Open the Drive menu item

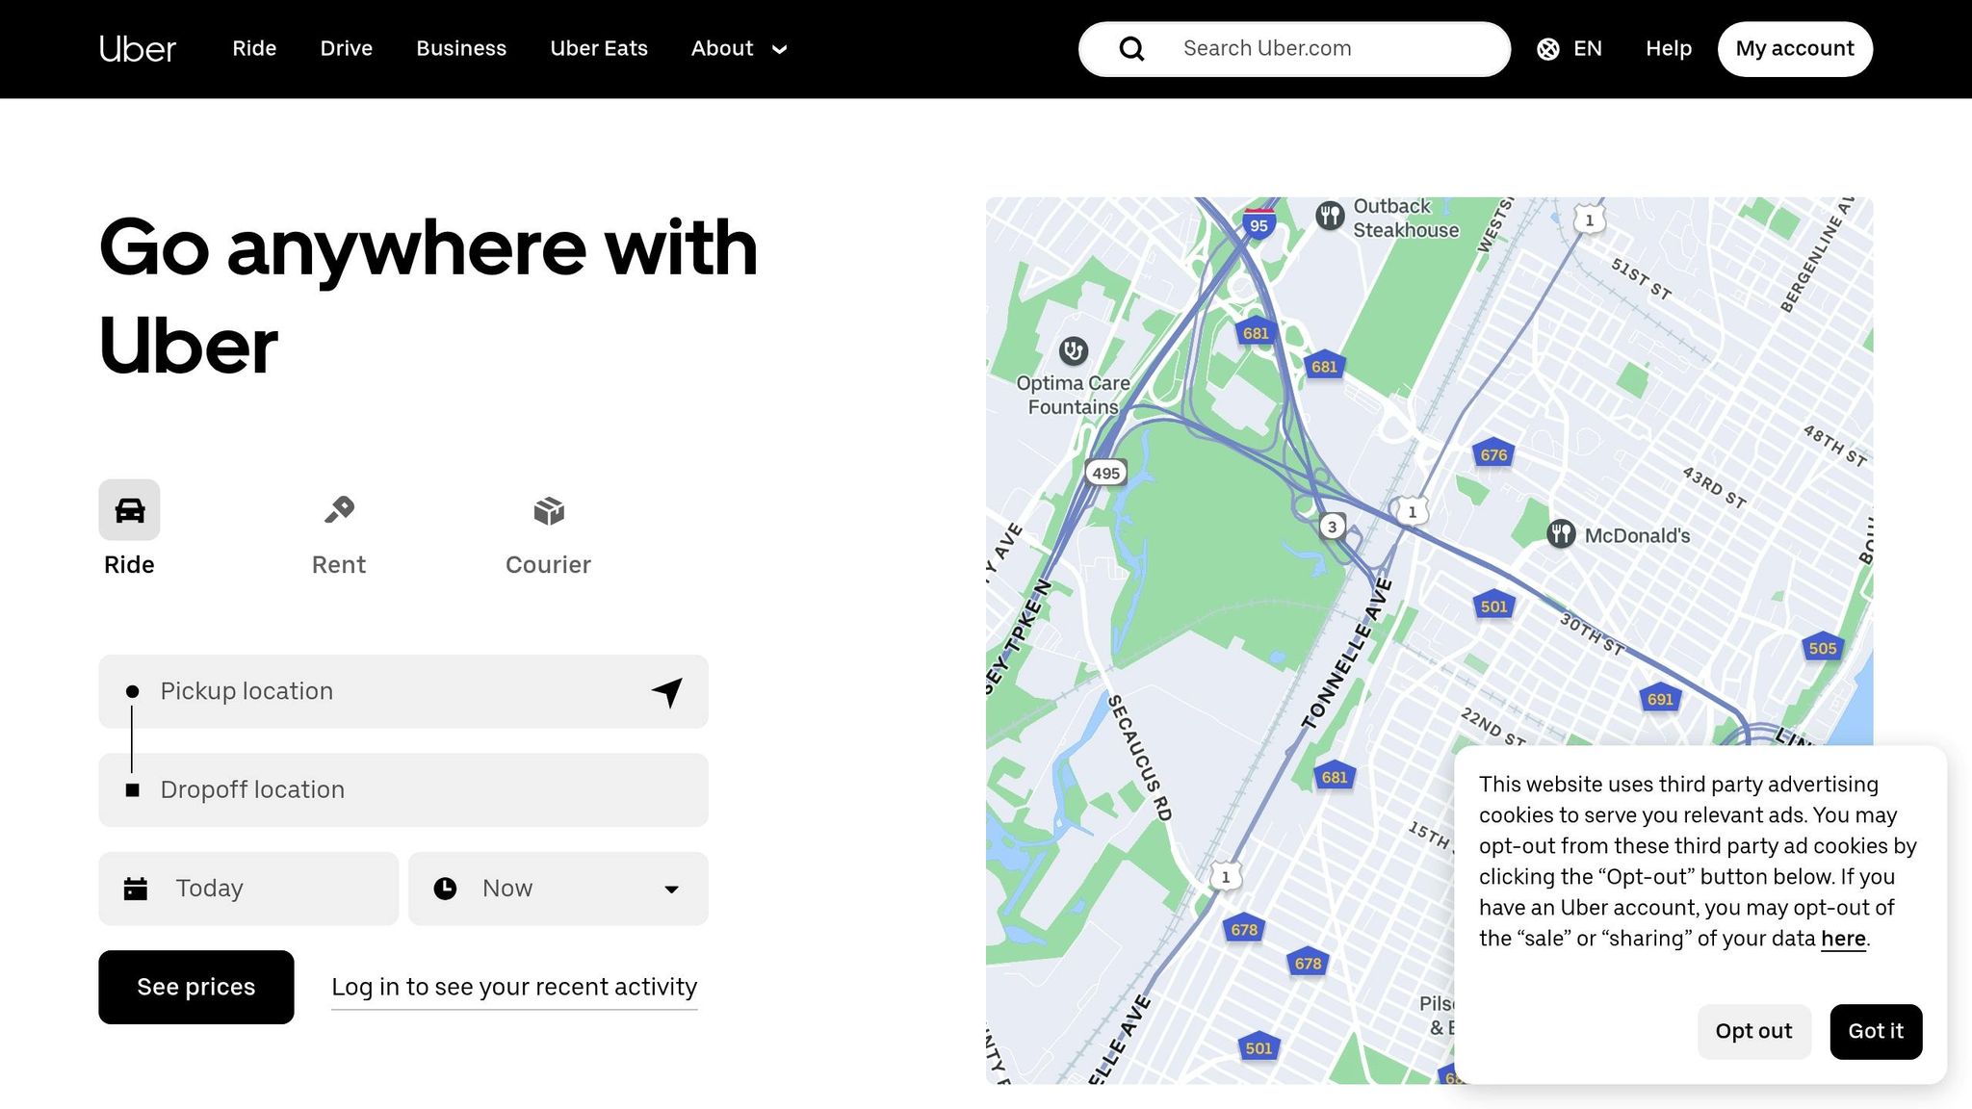point(347,48)
